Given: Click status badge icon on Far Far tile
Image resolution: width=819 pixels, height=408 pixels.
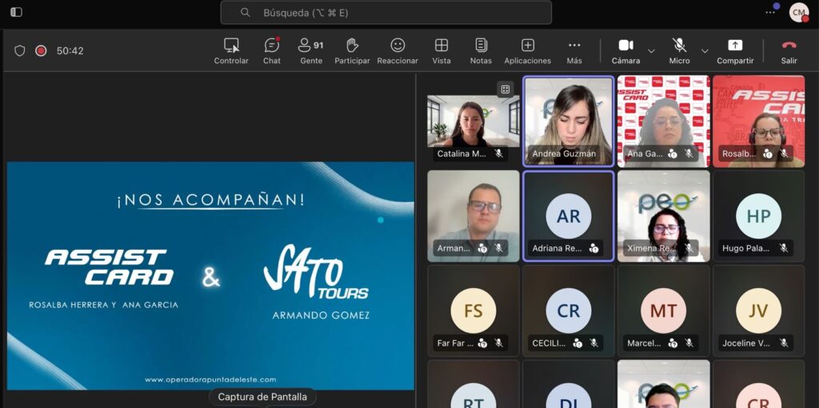Looking at the screenshot, I should pos(482,343).
